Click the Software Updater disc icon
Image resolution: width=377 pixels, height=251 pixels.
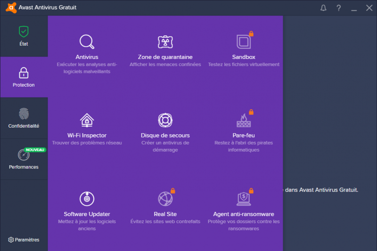pyautogui.click(x=87, y=199)
